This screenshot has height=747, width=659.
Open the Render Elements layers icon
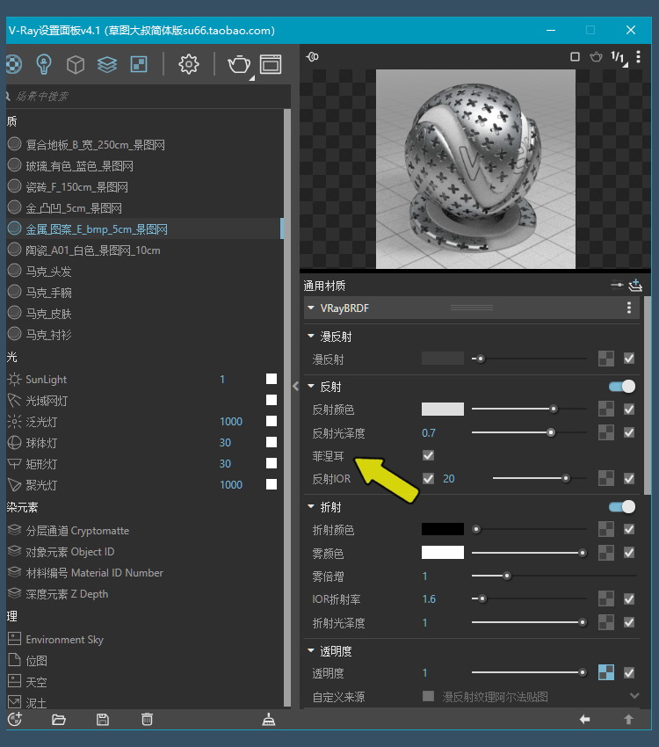click(107, 64)
